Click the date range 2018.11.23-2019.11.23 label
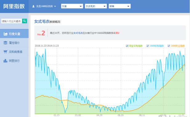Screen dimensions: 190x117 click(47, 46)
